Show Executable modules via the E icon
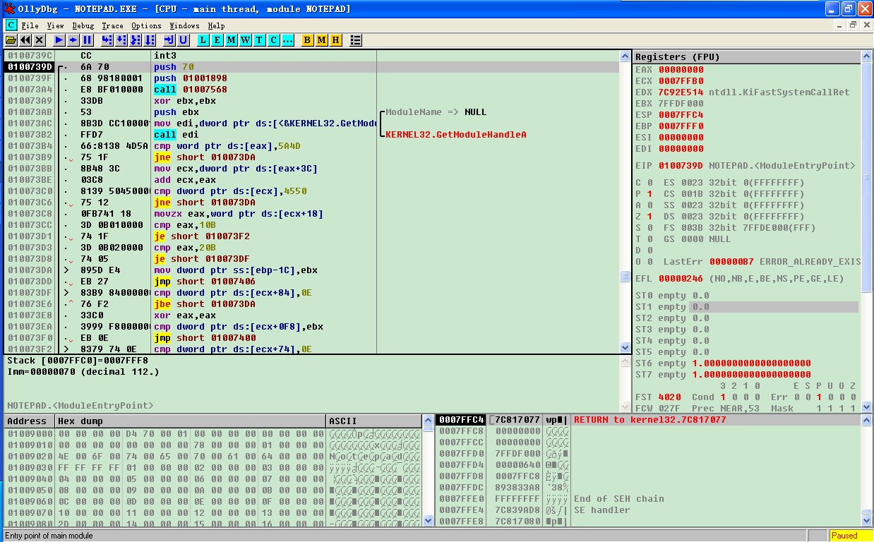The image size is (874, 542). coord(217,40)
